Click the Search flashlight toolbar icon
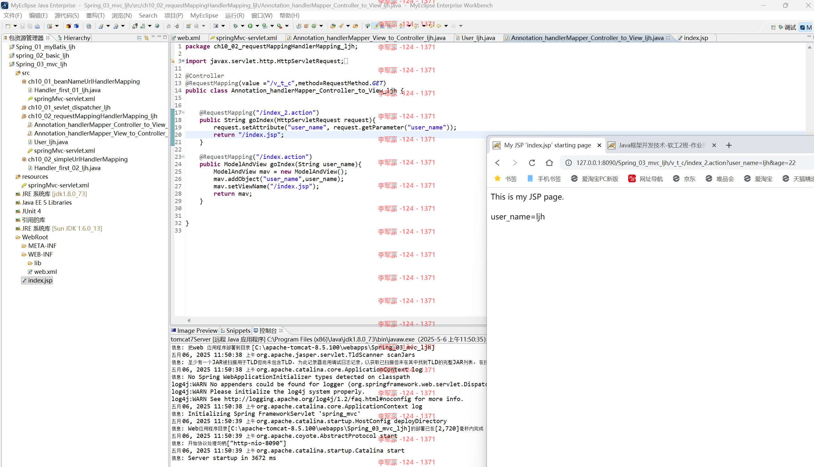This screenshot has width=814, height=467. (341, 26)
